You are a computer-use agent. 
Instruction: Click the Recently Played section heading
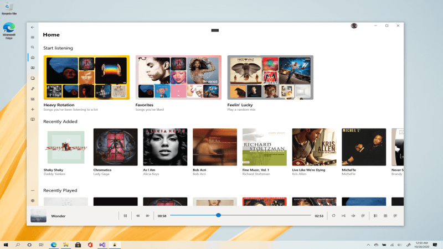pyautogui.click(x=60, y=190)
